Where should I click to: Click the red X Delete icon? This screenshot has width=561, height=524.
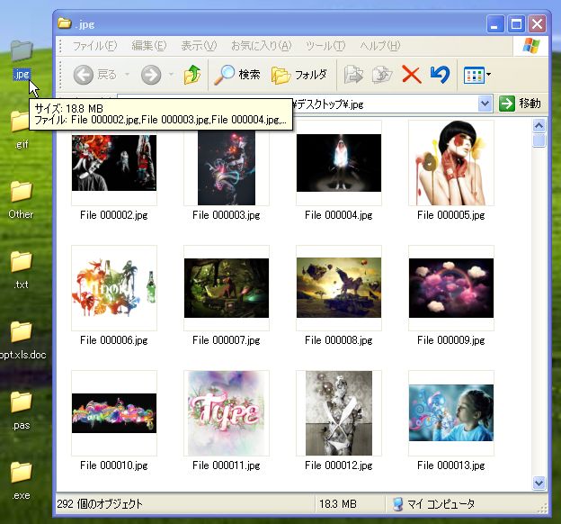pyautogui.click(x=412, y=75)
